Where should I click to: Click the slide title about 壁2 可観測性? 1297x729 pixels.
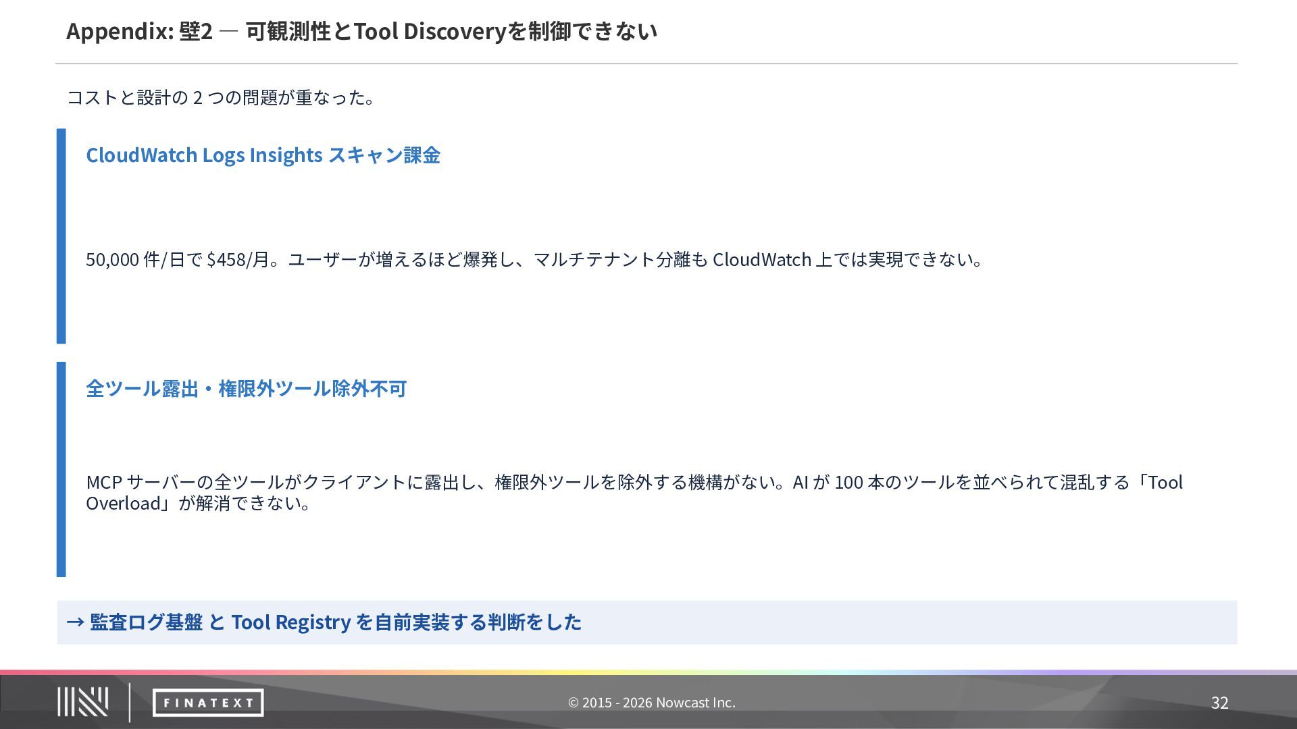click(361, 31)
